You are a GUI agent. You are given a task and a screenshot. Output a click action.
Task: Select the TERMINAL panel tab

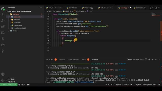click(95, 60)
